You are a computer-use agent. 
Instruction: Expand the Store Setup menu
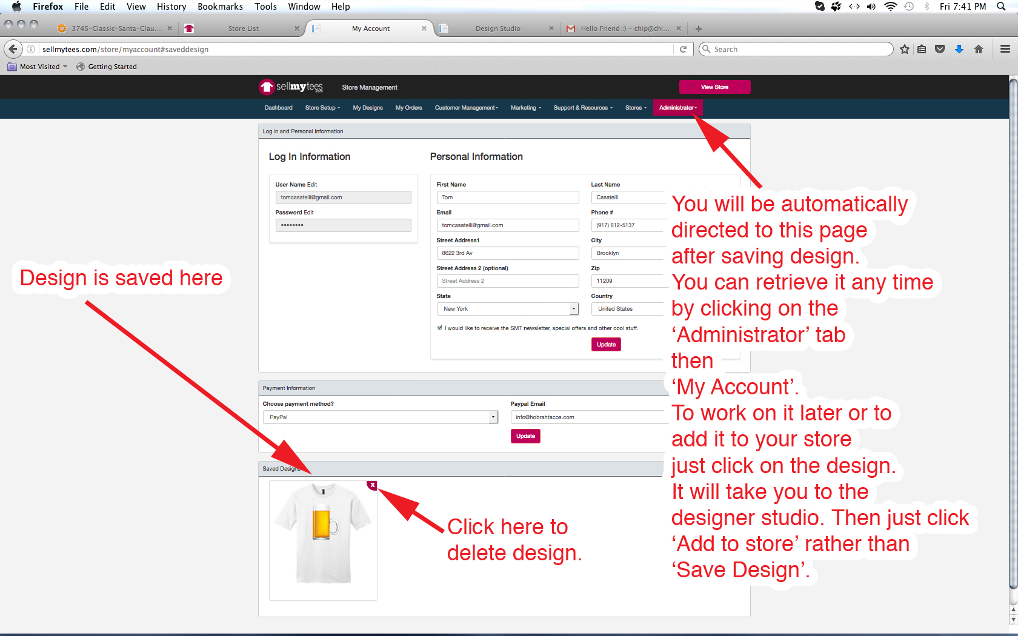pos(322,108)
